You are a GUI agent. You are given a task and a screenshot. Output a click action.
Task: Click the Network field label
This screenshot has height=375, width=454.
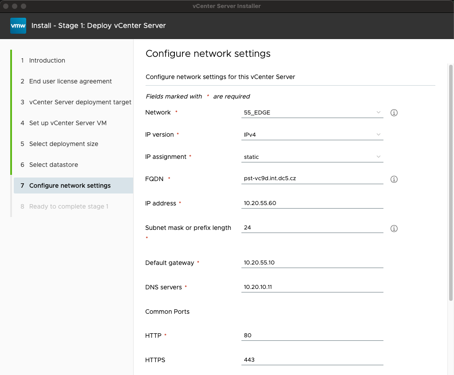(x=158, y=112)
